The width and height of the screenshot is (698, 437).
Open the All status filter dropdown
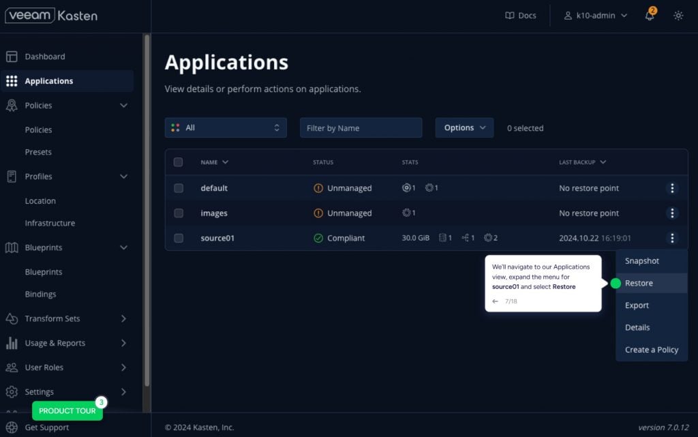[226, 127]
